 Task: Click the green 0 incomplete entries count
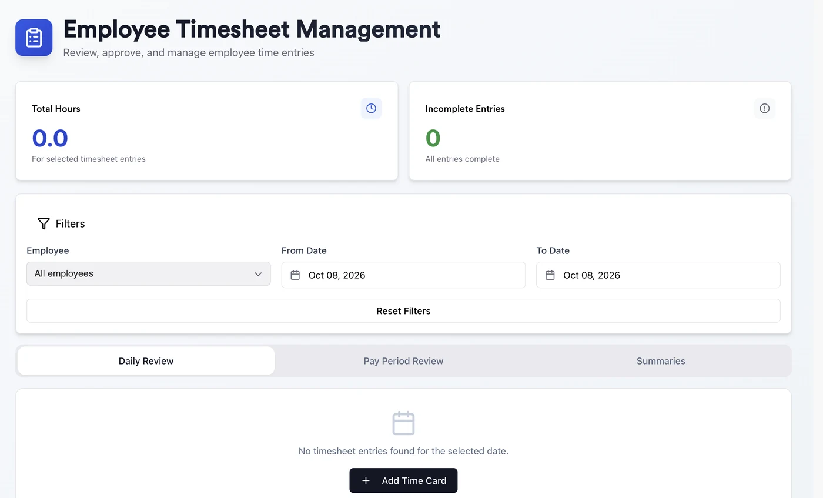point(433,138)
